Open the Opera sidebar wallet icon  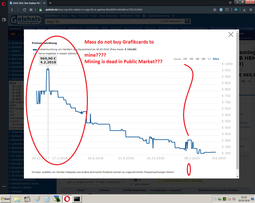[4, 20]
